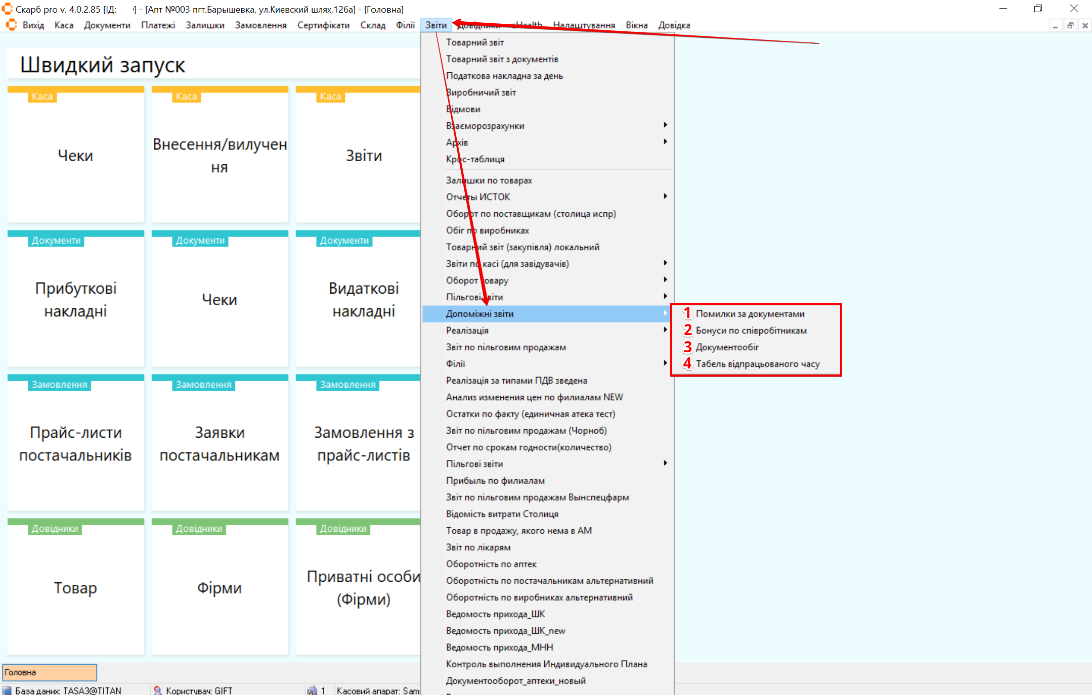
Task: Click the user icon beside Користувач: GIFT
Action: click(x=158, y=690)
